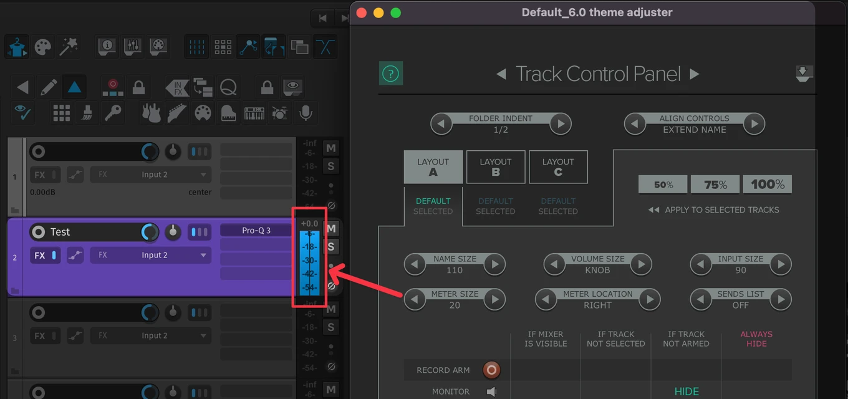Image resolution: width=848 pixels, height=399 pixels.
Task: Toggle the vertical grid lines icon
Action: pyautogui.click(x=197, y=47)
